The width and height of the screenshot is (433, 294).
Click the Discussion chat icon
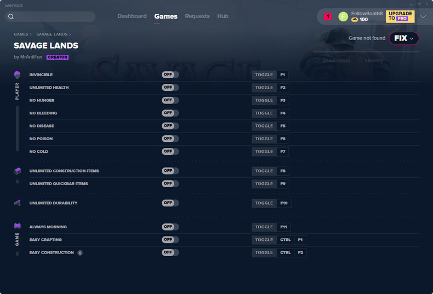(317, 60)
